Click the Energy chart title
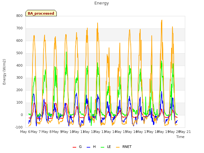This screenshot has height=153, width=204. click(102, 3)
